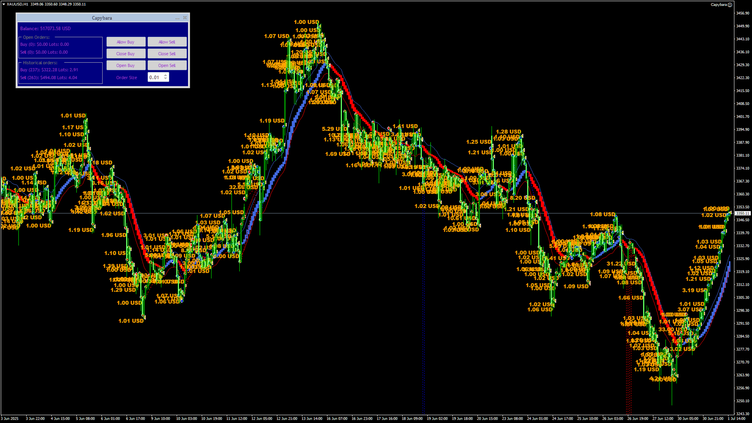
Task: Click the Capybara panel title bar
Action: 102,18
